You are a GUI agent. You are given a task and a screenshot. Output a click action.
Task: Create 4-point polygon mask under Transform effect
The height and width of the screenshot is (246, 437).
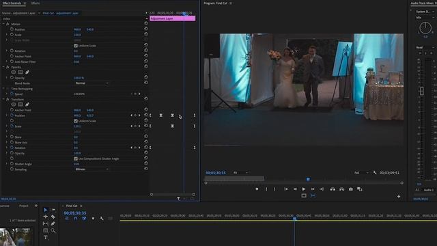[x=20, y=105]
